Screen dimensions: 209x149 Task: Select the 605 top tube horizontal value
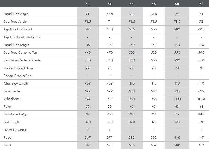(201, 29)
